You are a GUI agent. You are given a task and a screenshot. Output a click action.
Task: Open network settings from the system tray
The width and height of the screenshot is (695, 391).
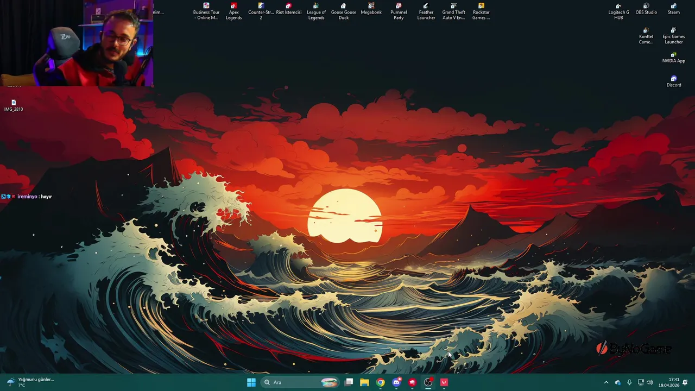pos(641,382)
